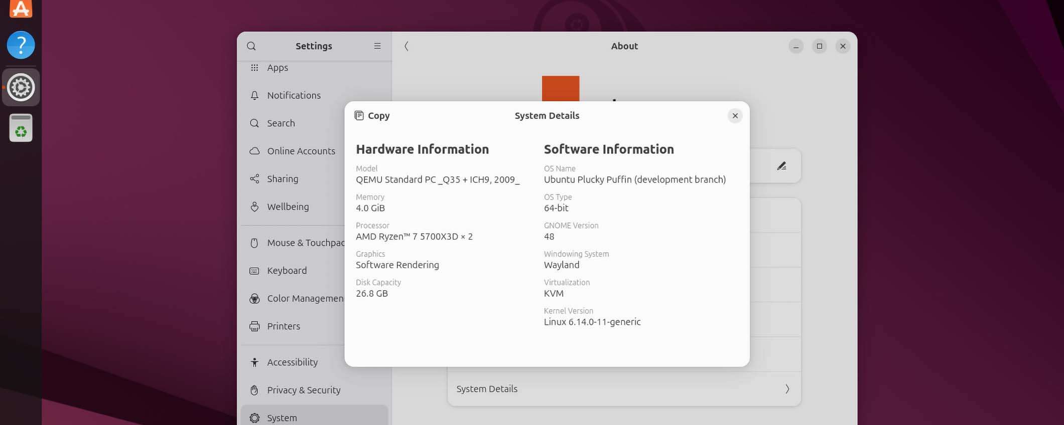This screenshot has height=425, width=1064.
Task: Click the Settings gear in the dock
Action: coord(21,87)
